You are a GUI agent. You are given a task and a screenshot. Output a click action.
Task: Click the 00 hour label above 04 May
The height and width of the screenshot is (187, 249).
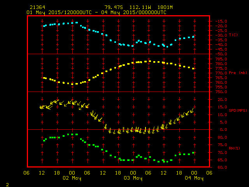tap(194, 173)
